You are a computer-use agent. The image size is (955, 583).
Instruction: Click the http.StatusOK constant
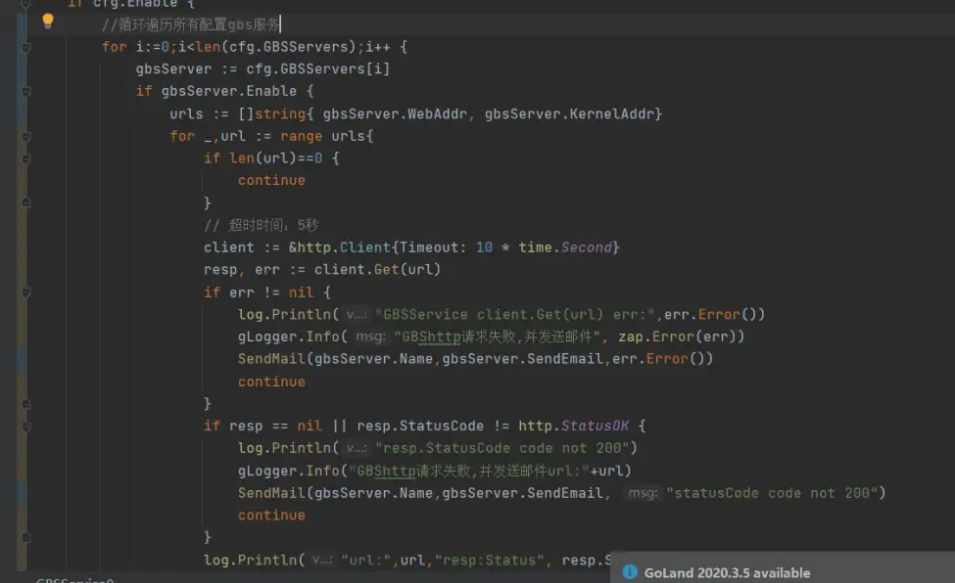[x=583, y=426]
